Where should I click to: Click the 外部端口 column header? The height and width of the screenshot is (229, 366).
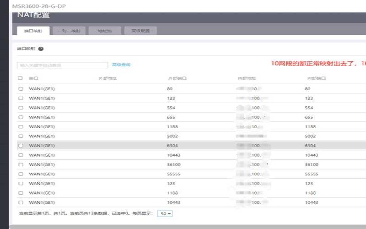pyautogui.click(x=177, y=78)
